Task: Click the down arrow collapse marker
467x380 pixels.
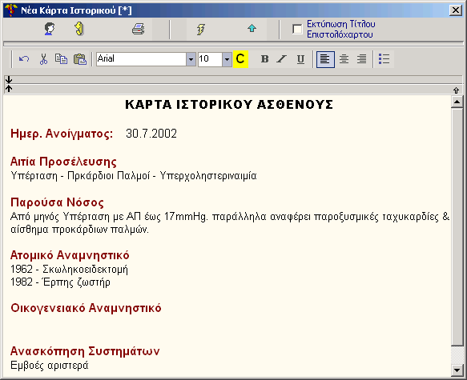Action: (9, 80)
